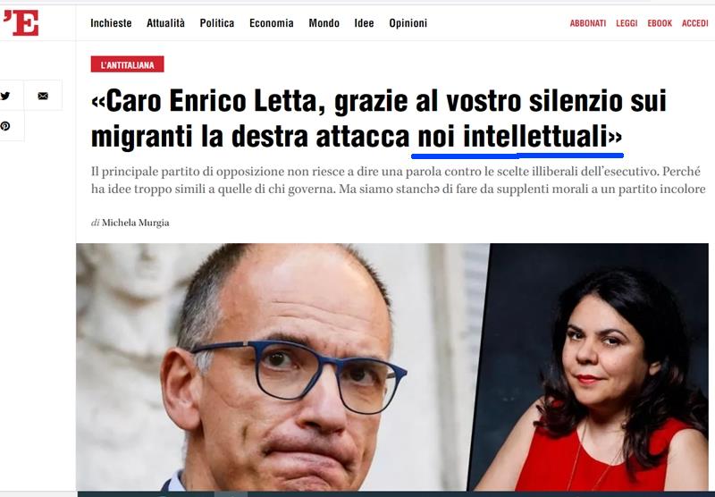Share article by email envelope icon
The height and width of the screenshot is (497, 715).
(43, 96)
